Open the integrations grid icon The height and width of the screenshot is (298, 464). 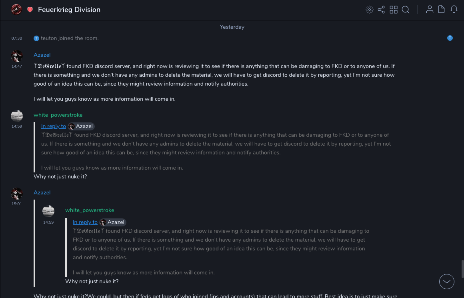tap(394, 10)
